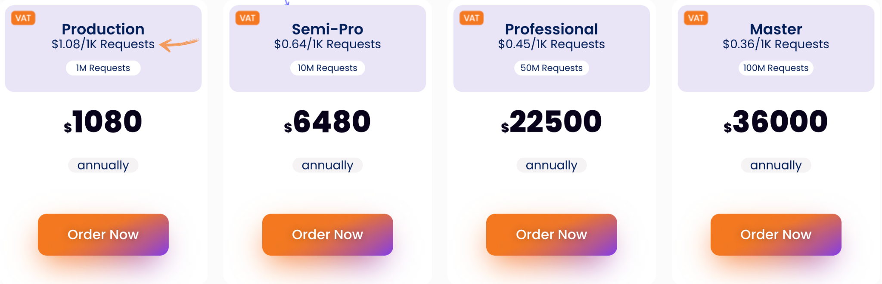
Task: Click the Production plan title
Action: tap(103, 29)
